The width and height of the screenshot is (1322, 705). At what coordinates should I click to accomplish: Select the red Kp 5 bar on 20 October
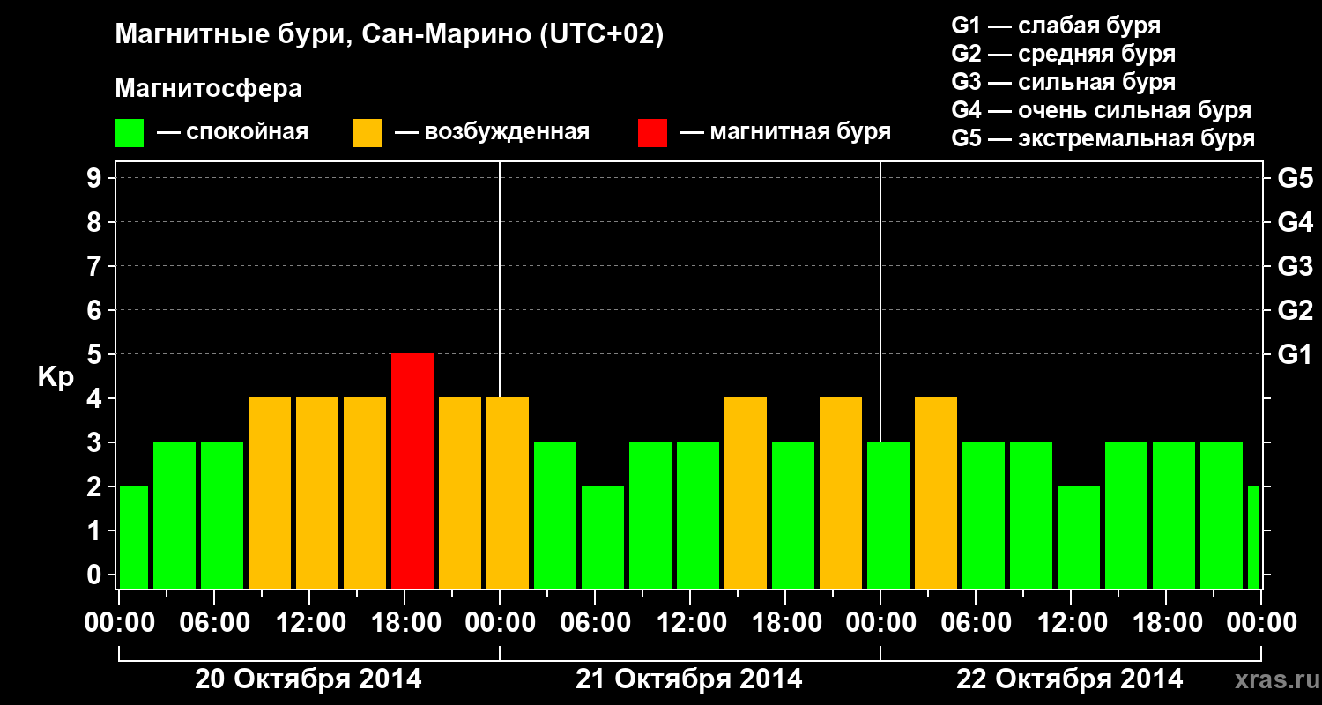(x=412, y=471)
